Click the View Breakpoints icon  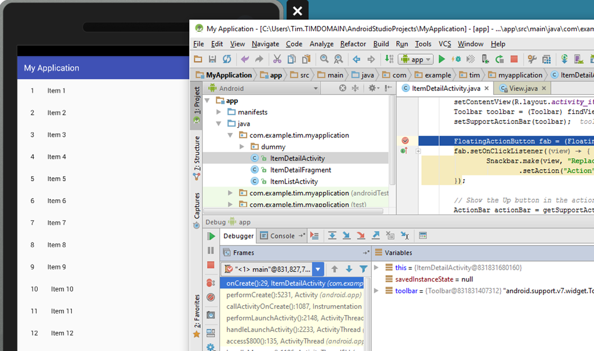point(211,283)
